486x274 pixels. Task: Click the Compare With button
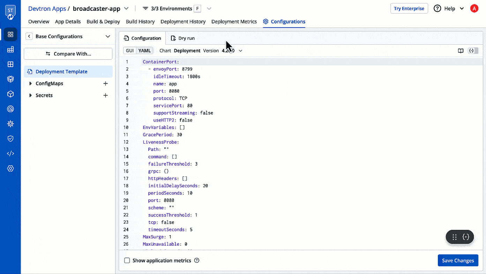pos(68,54)
